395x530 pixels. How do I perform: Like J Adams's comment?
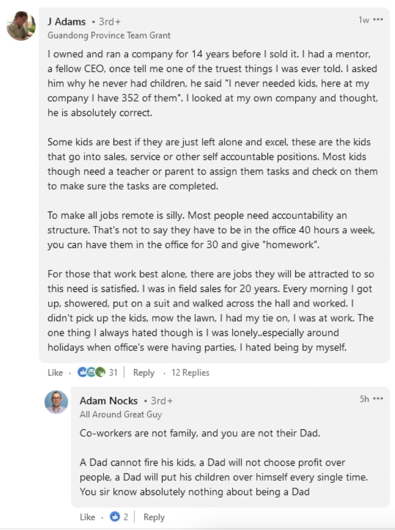click(55, 373)
